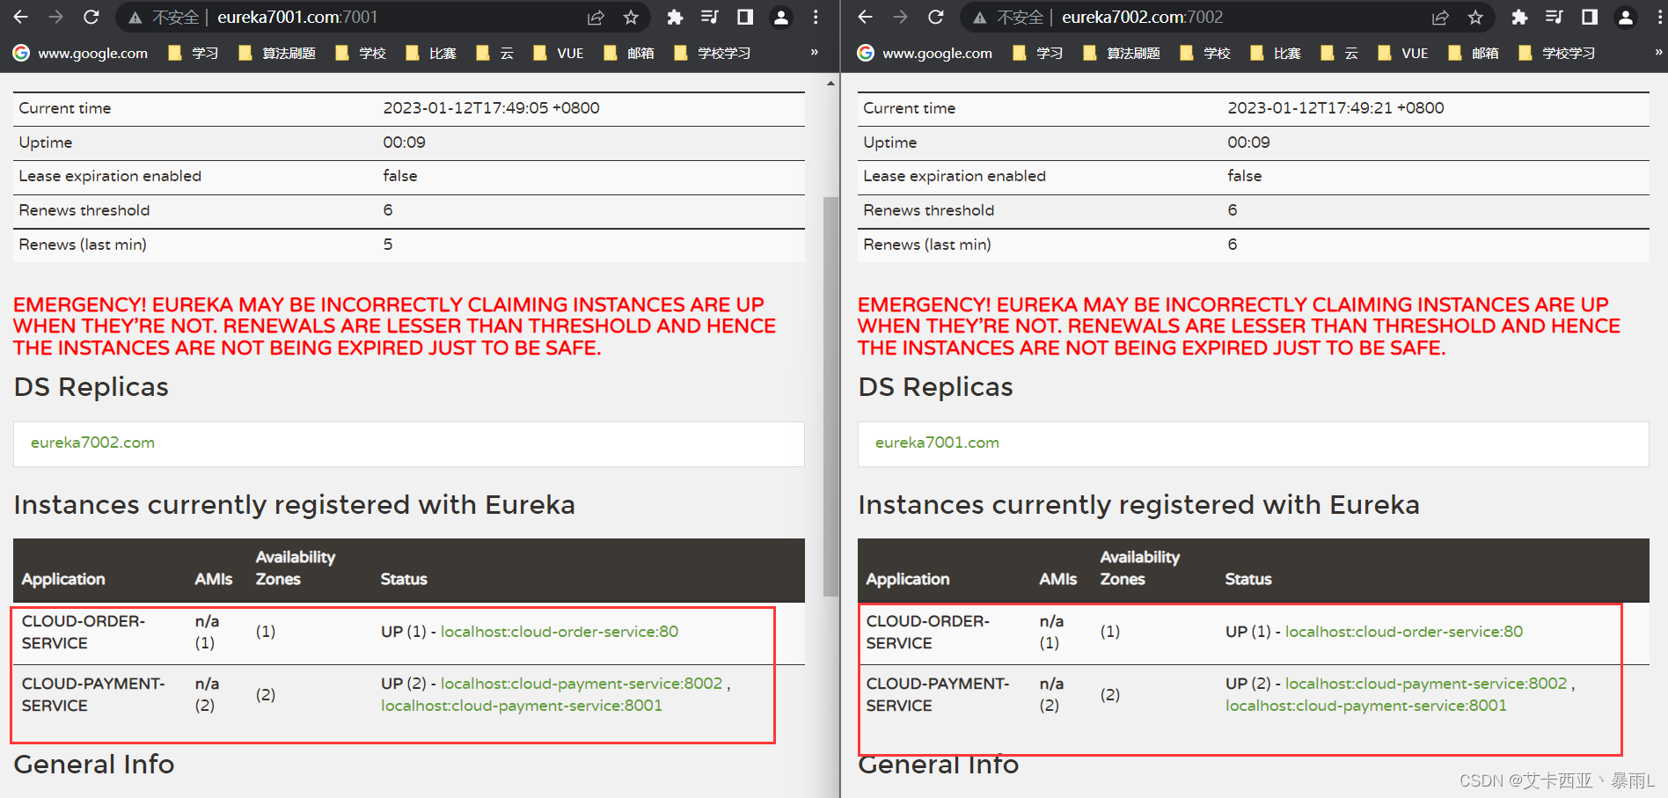Open VUE bookmark folder in eureka7002 window
Viewport: 1668px width, 798px height.
[x=1403, y=53]
